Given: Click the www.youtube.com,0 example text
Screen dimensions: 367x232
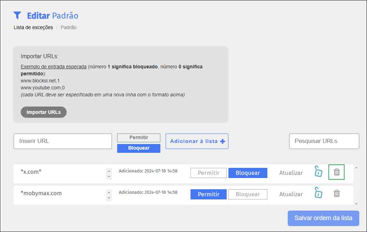Looking at the screenshot, I should click(x=42, y=88).
